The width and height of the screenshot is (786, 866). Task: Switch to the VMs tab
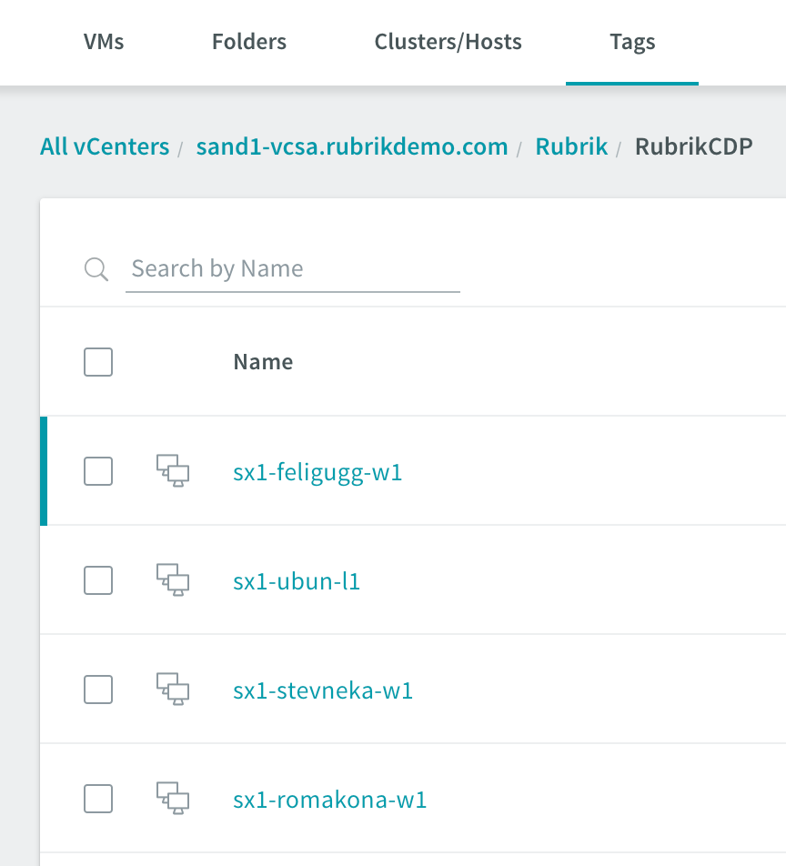pyautogui.click(x=104, y=42)
